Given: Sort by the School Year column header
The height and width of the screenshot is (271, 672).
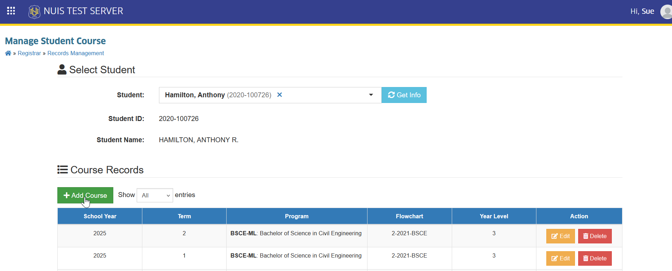Looking at the screenshot, I should point(100,216).
